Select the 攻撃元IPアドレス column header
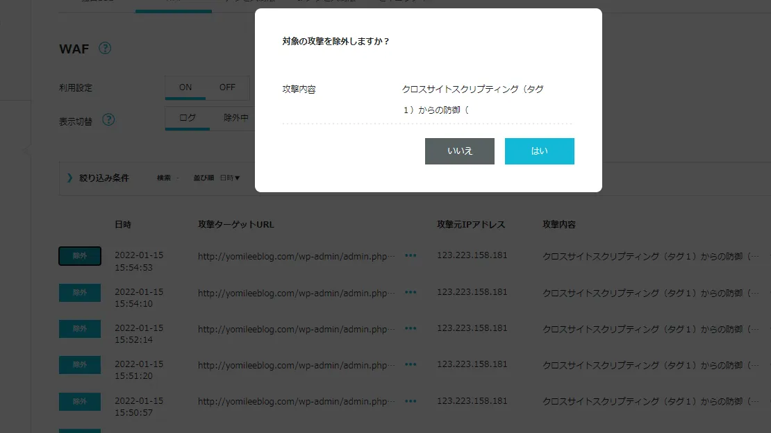Screen dimensions: 771x433 pyautogui.click(x=471, y=225)
